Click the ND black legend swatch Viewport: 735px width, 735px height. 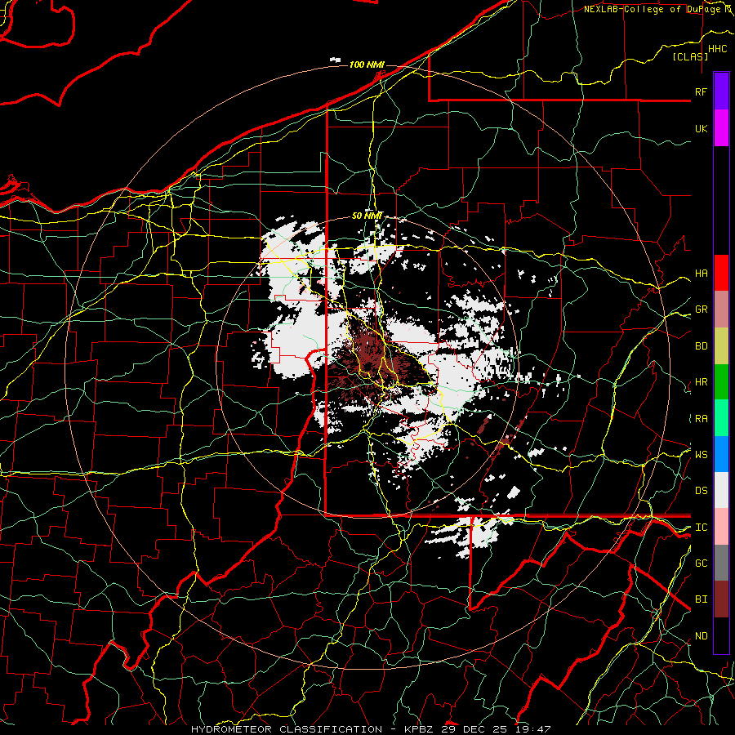click(x=721, y=635)
